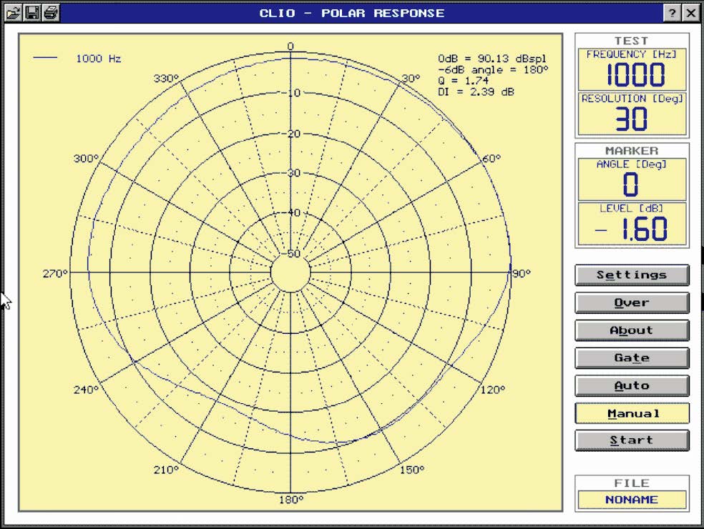
Task: Click the resolution 30 degrees field
Action: click(x=632, y=119)
